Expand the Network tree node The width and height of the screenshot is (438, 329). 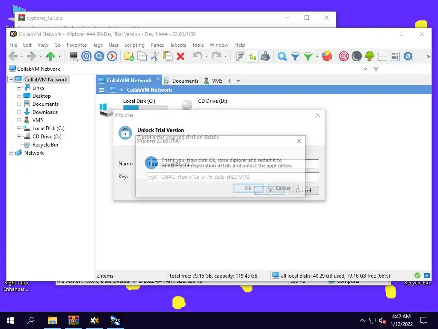pyautogui.click(x=11, y=153)
